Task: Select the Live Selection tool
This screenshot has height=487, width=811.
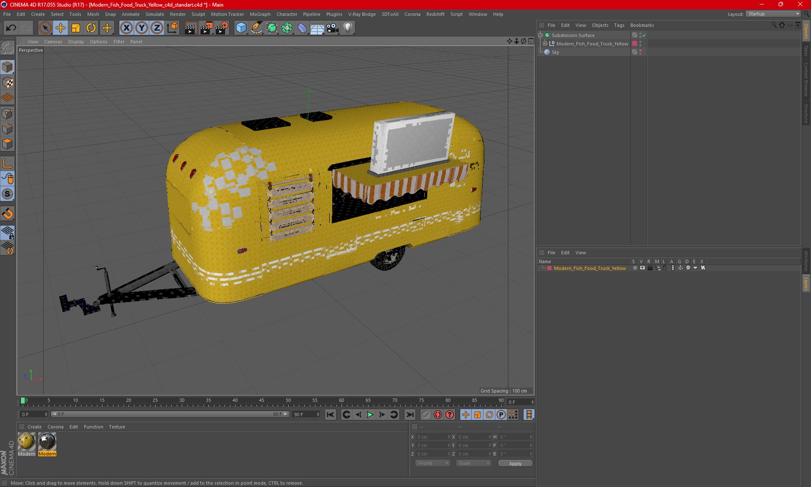Action: coord(45,28)
